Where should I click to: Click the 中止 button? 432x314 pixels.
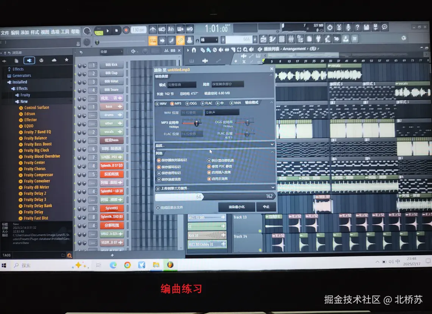[x=266, y=207]
